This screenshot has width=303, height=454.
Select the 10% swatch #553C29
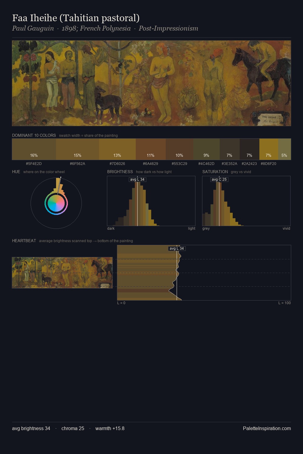179,149
